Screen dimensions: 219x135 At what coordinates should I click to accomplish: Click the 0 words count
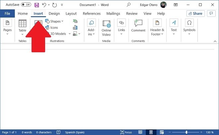27,132
